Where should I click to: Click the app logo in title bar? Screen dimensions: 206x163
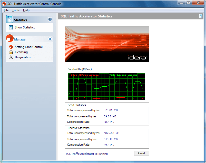[x=4, y=4]
